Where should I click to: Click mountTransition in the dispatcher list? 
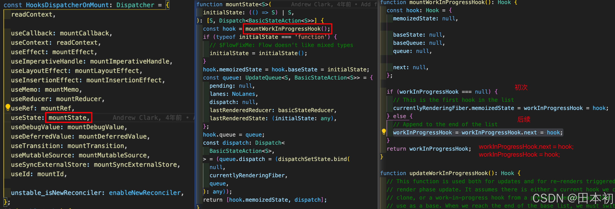pyautogui.click(x=96, y=146)
